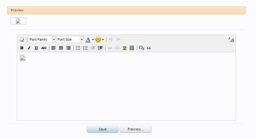Click the Increase Indent icon
This screenshot has height=139, width=256.
tap(100, 48)
